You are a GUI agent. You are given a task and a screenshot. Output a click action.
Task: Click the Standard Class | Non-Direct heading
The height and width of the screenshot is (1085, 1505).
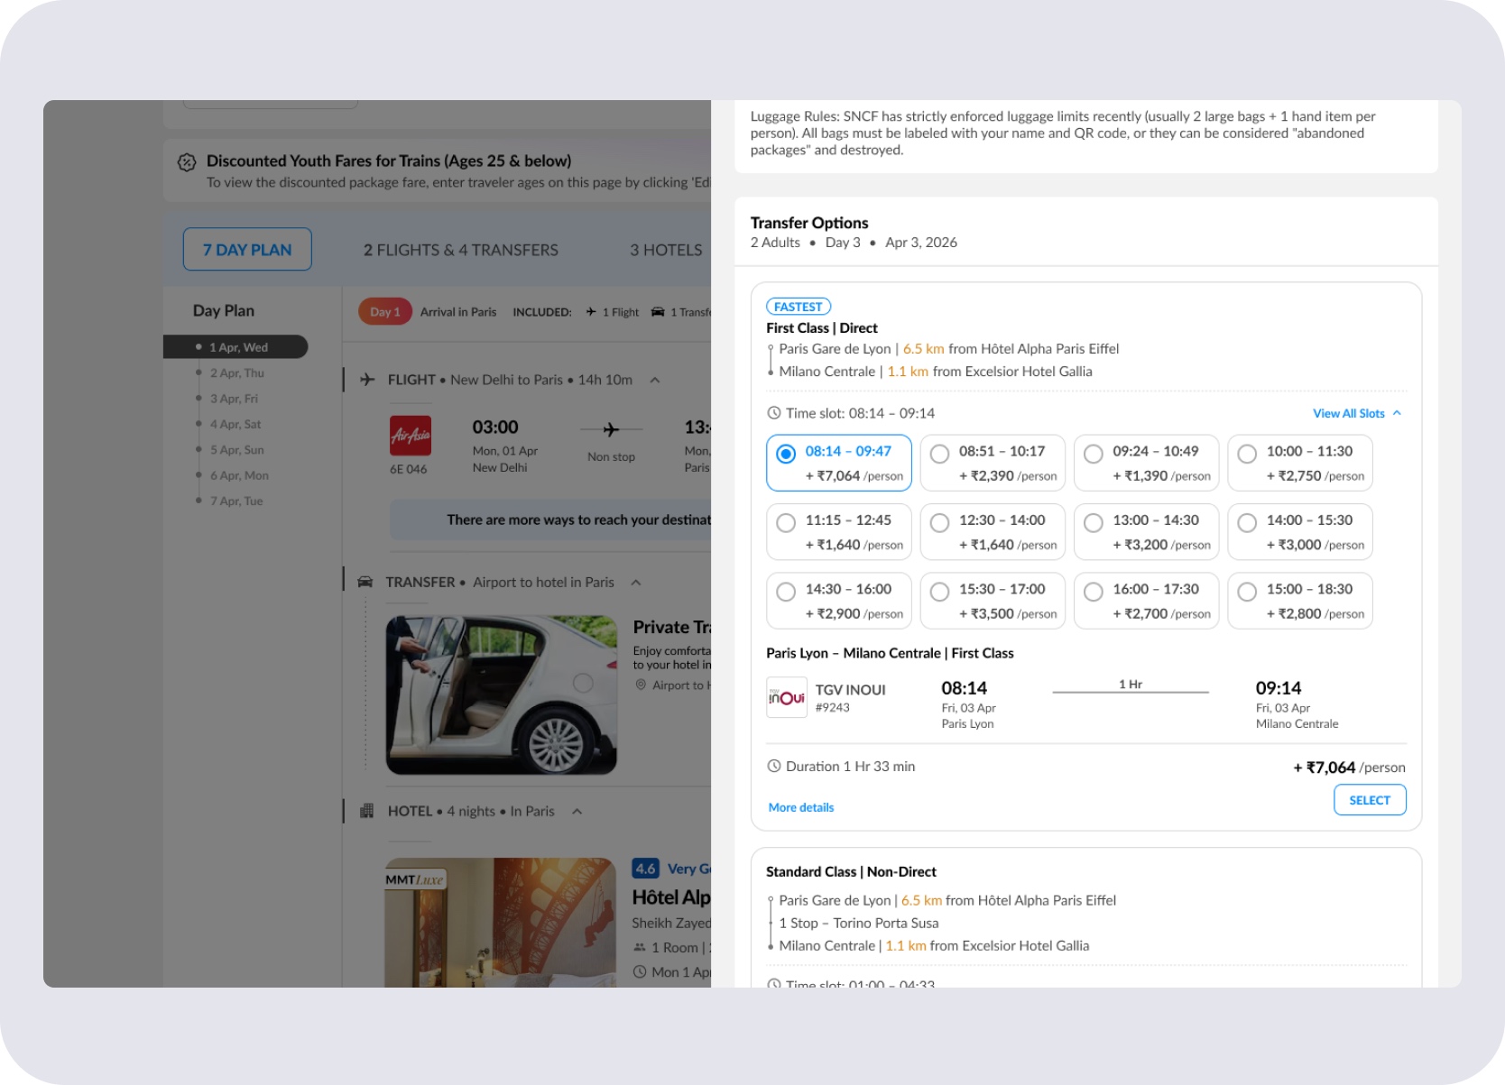click(x=851, y=872)
